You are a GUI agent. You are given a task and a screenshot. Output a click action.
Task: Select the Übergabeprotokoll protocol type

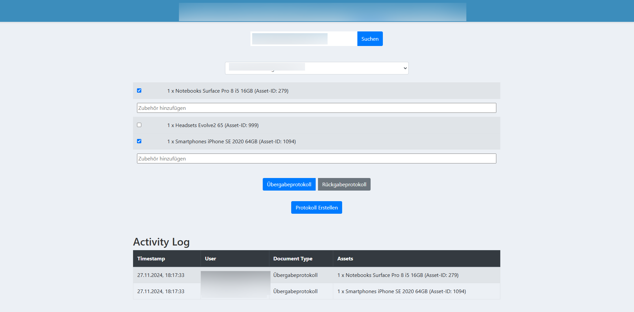tap(289, 184)
